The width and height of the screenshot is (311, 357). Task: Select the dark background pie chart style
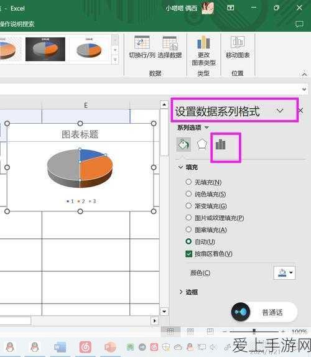pyautogui.click(x=45, y=49)
